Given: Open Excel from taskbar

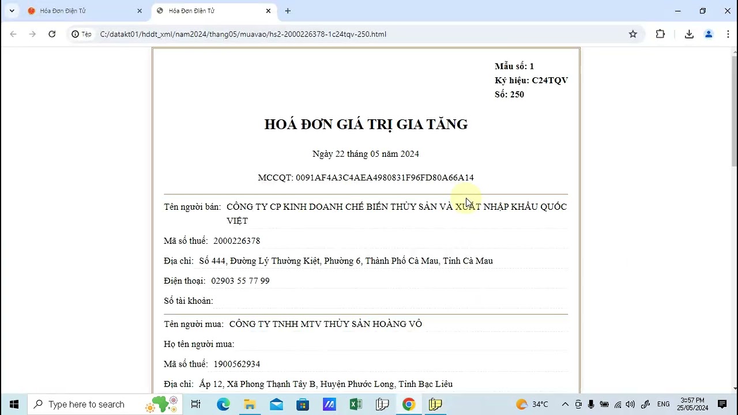Looking at the screenshot, I should 356,404.
